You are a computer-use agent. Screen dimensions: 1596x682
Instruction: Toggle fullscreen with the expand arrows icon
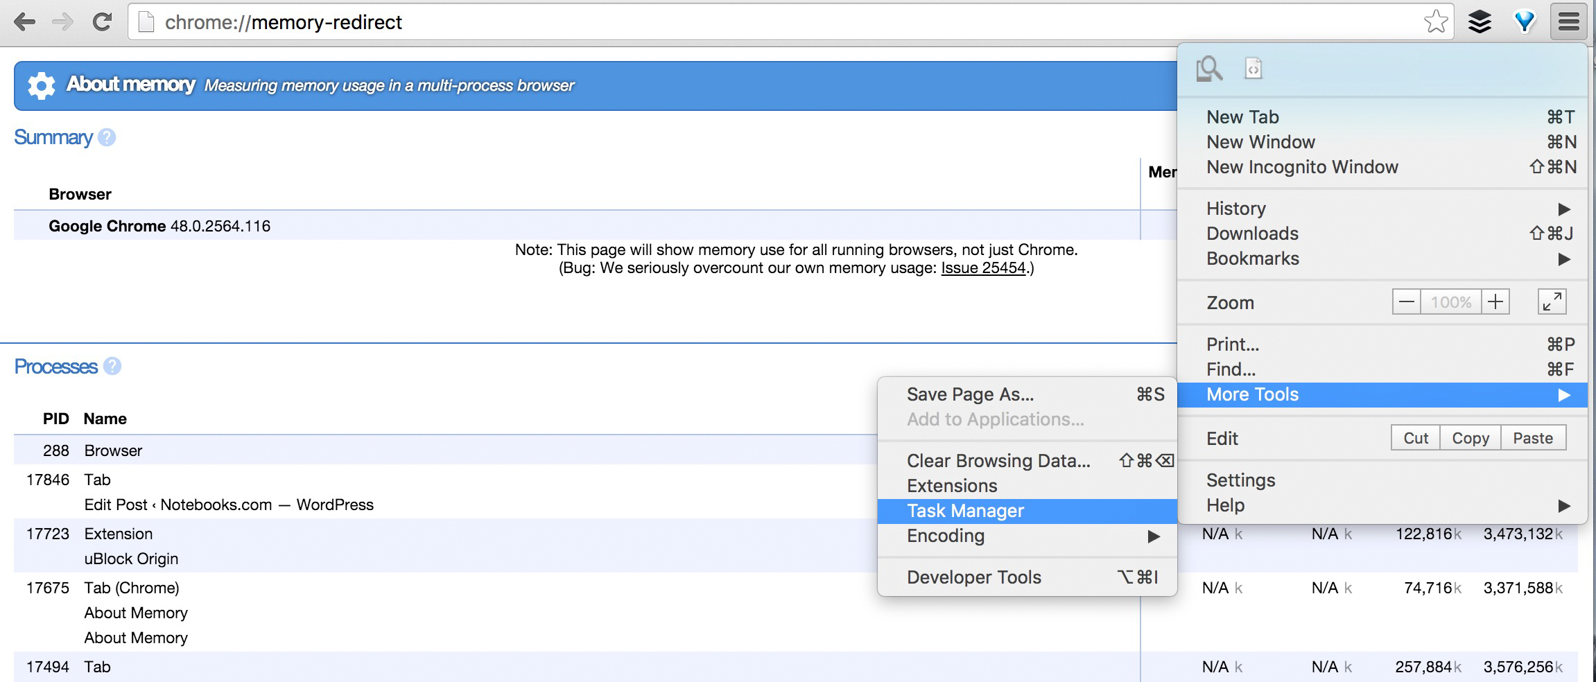click(1552, 302)
